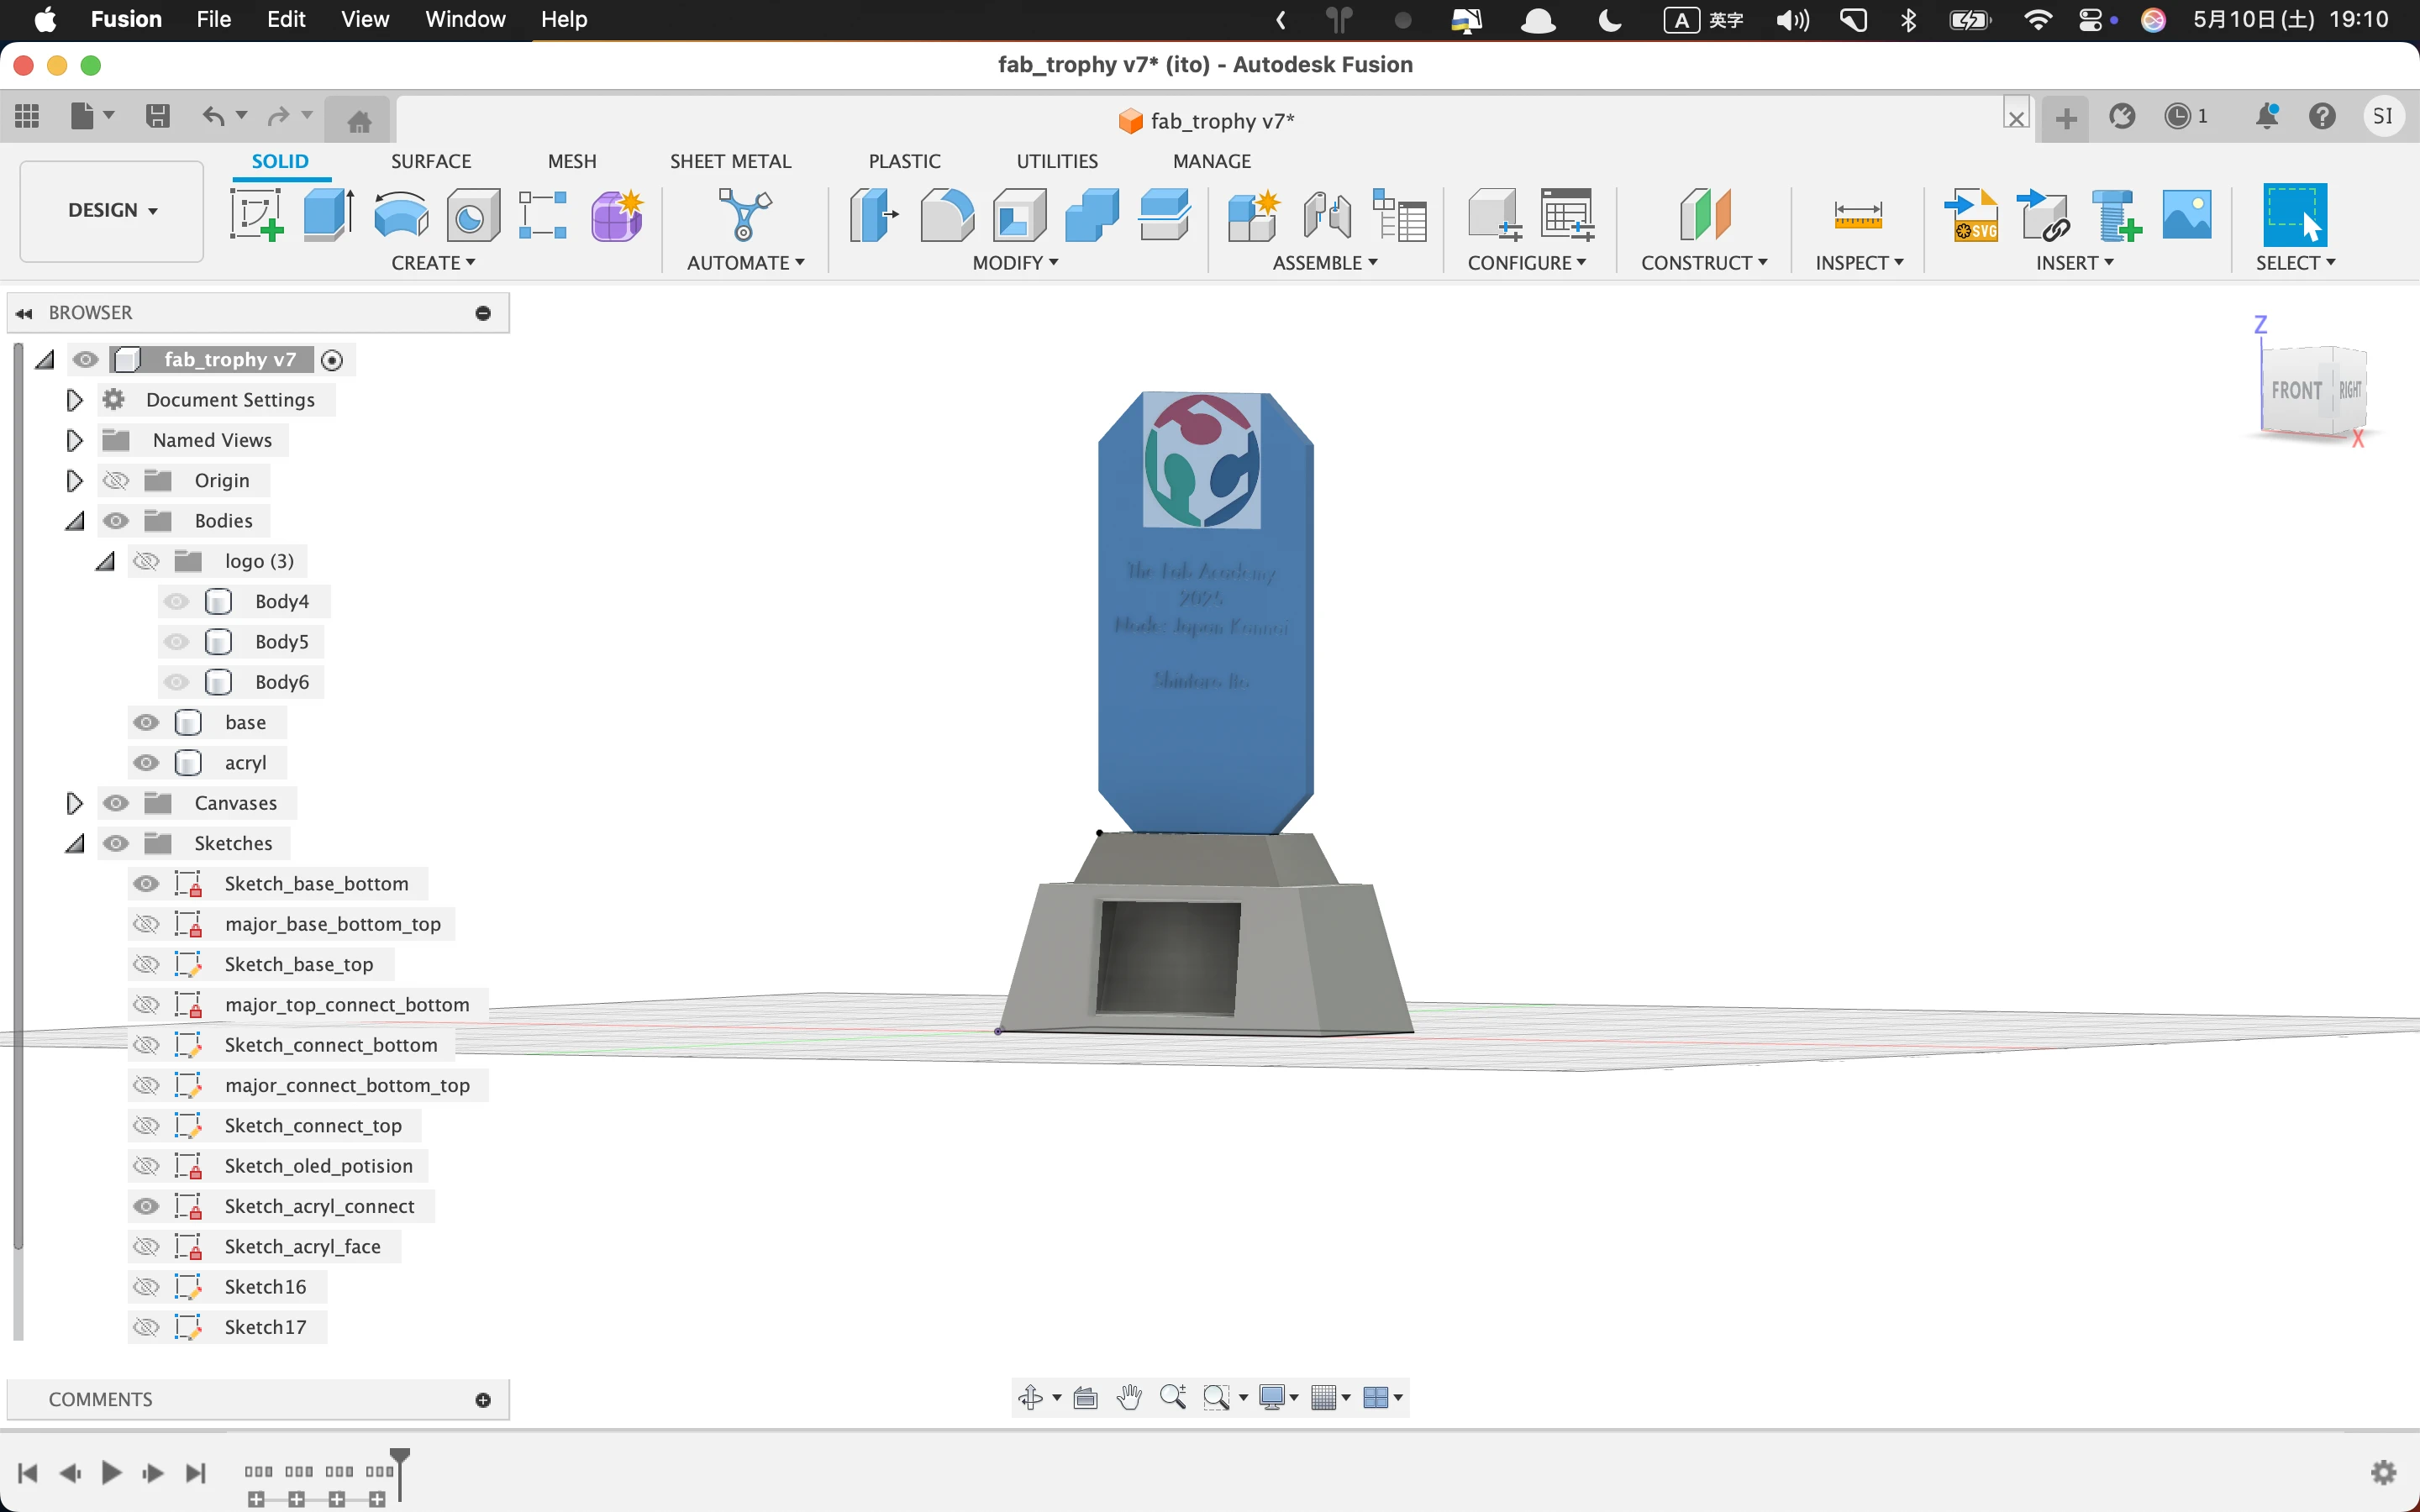Click the Select tool icon
Image resolution: width=2420 pixels, height=1512 pixels.
(2295, 214)
